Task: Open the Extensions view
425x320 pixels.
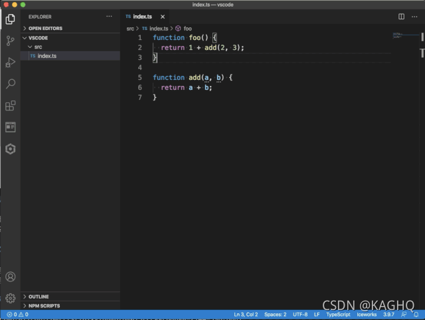Action: click(x=11, y=105)
